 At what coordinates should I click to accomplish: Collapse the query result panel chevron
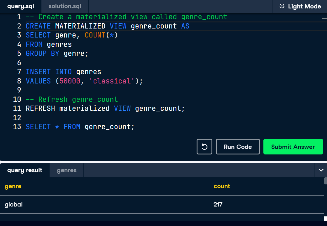[x=321, y=170]
